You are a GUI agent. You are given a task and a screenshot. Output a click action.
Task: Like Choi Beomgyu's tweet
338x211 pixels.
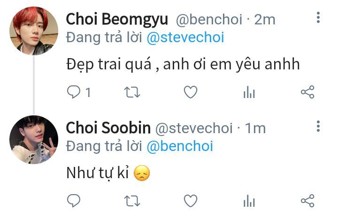click(x=190, y=92)
